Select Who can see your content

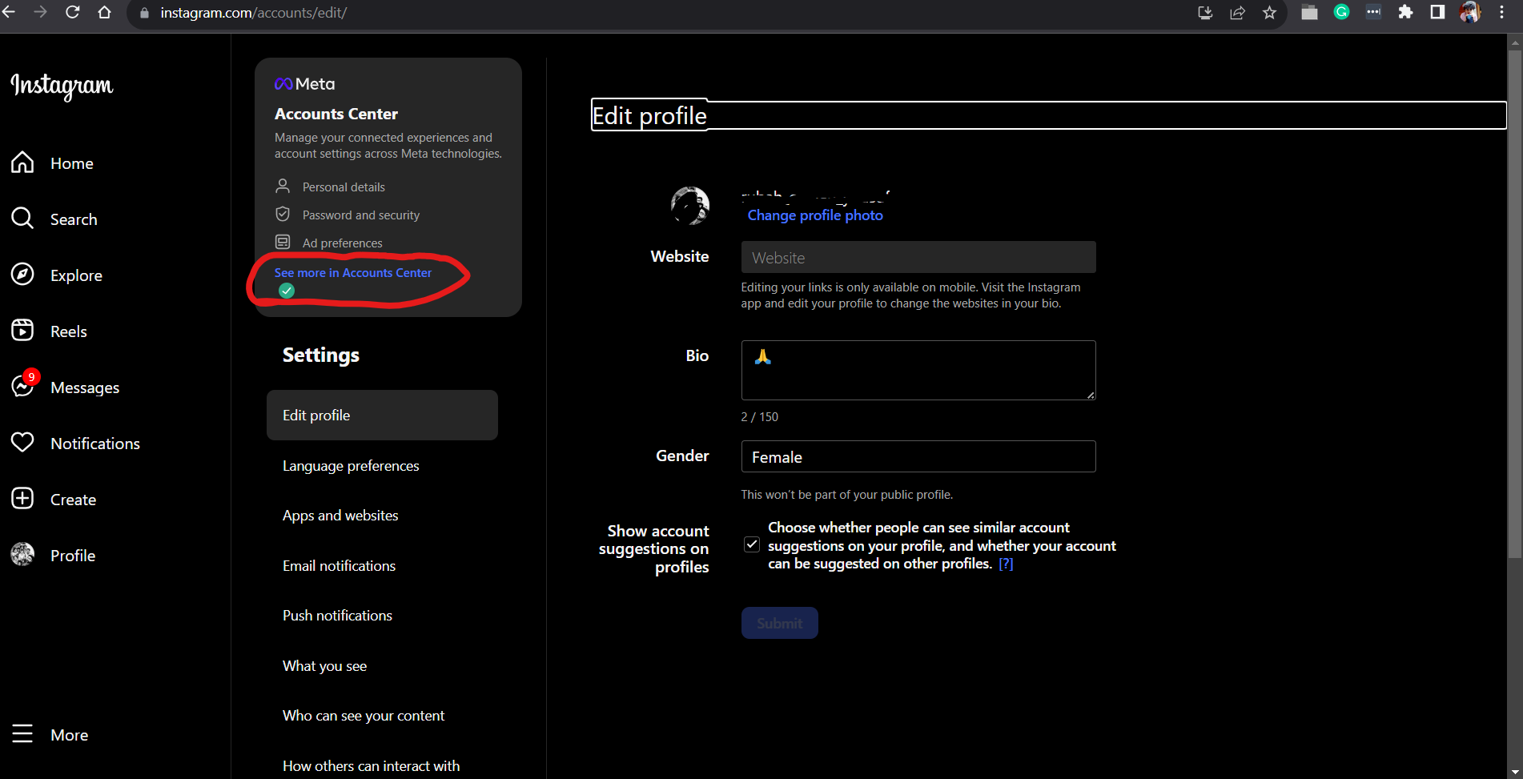pyautogui.click(x=364, y=716)
